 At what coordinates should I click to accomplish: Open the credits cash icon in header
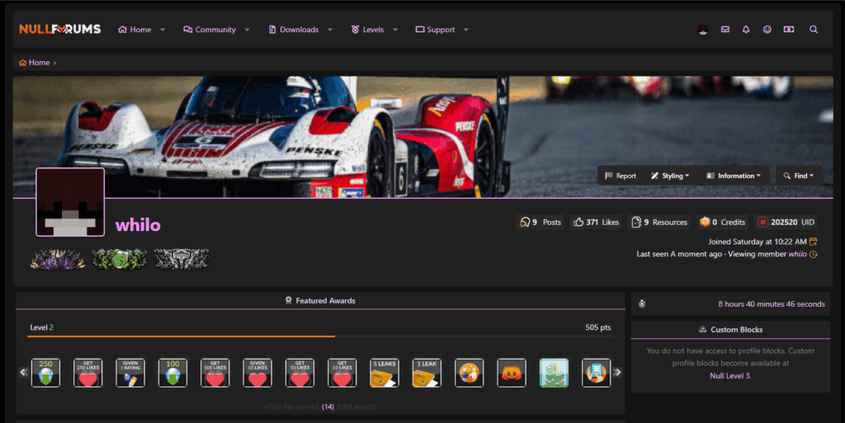(x=789, y=30)
